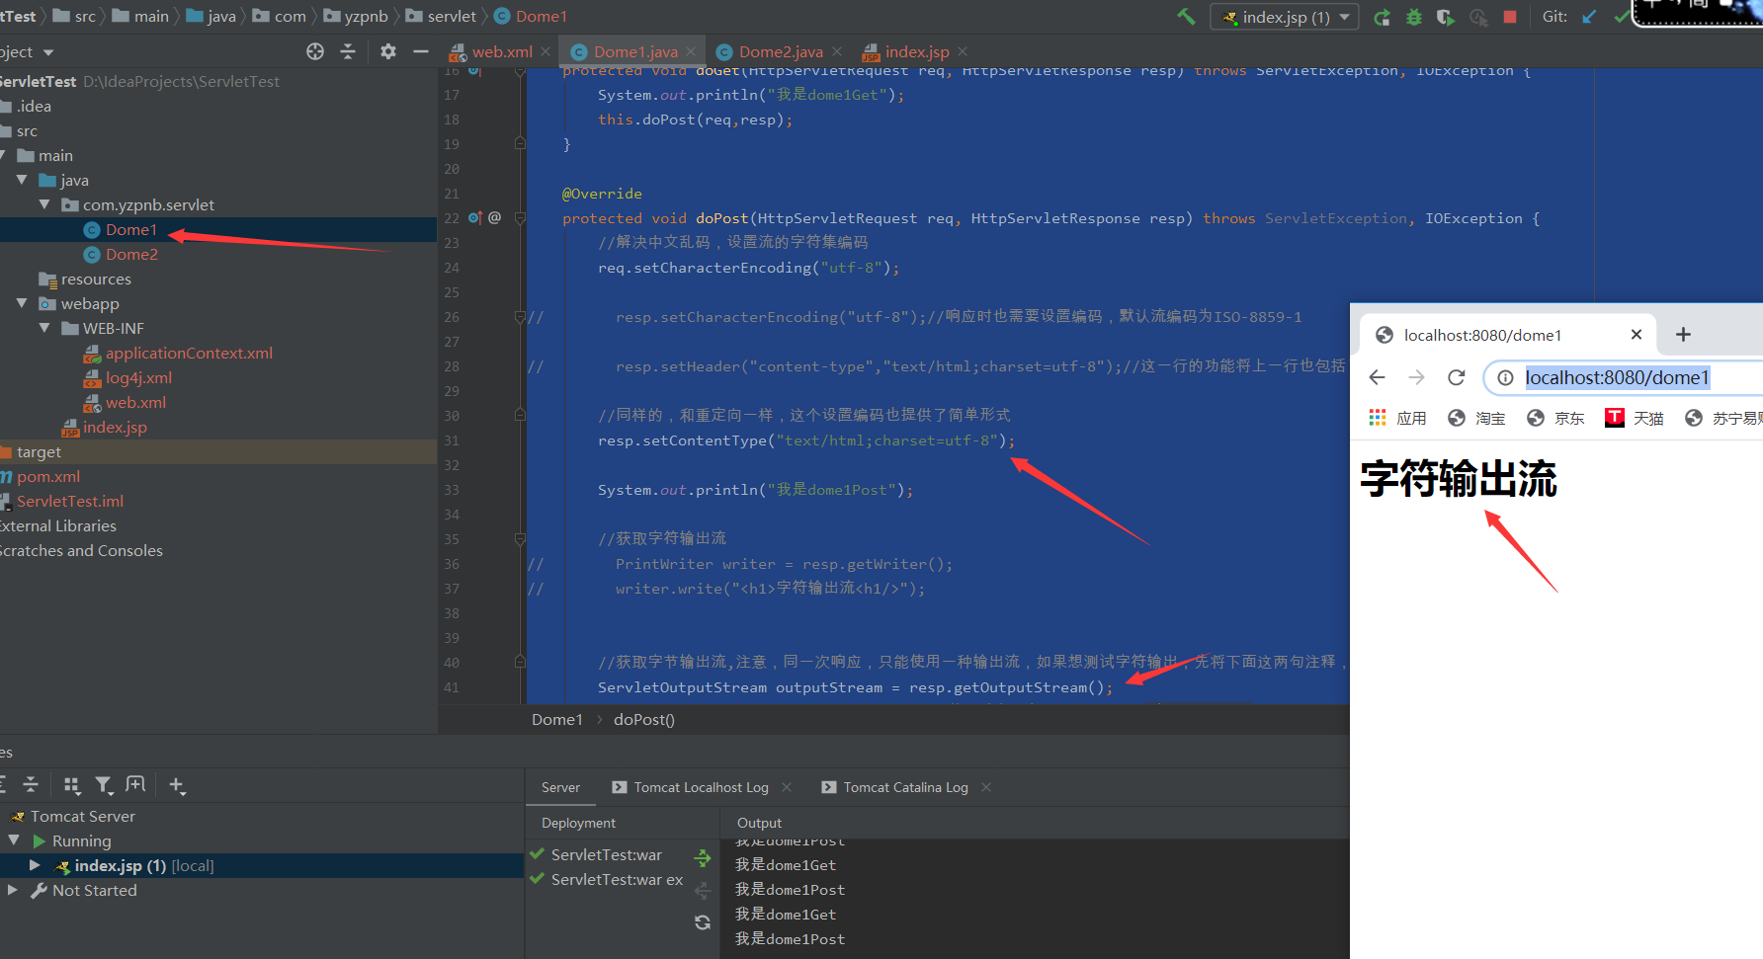Click the add service plus icon
The image size is (1763, 959).
click(177, 785)
